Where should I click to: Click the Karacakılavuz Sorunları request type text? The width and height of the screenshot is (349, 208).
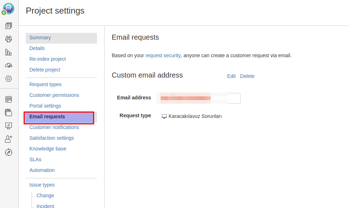(195, 117)
